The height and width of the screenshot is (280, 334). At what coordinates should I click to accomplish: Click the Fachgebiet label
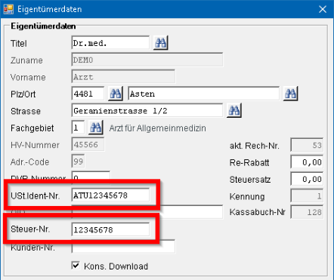pyautogui.click(x=32, y=128)
